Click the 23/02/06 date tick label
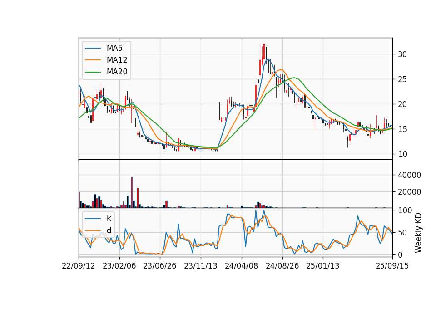This screenshot has width=436, height=313. (119, 266)
